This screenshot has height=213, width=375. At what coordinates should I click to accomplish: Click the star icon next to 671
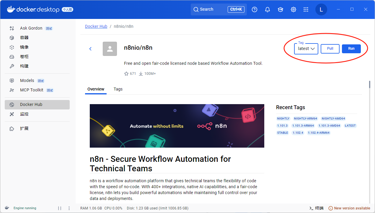pos(126,74)
